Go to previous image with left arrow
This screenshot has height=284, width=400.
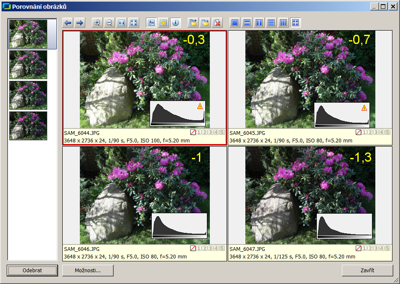[x=68, y=23]
